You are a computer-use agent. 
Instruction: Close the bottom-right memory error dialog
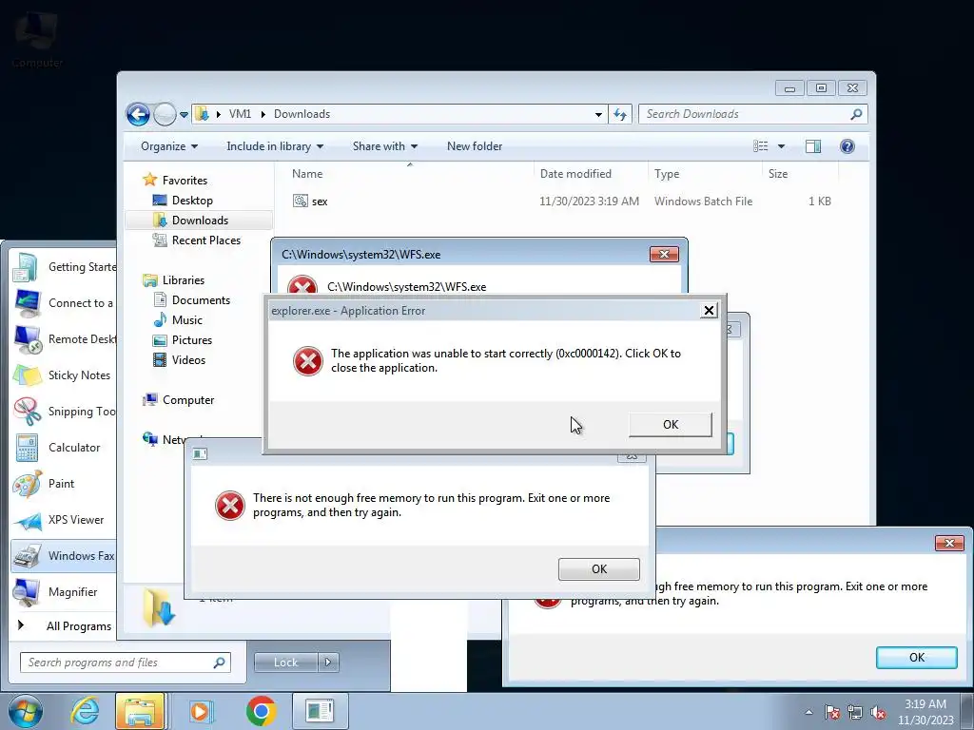click(x=949, y=543)
